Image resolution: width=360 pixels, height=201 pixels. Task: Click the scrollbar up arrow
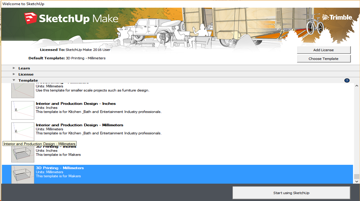[x=356, y=86]
